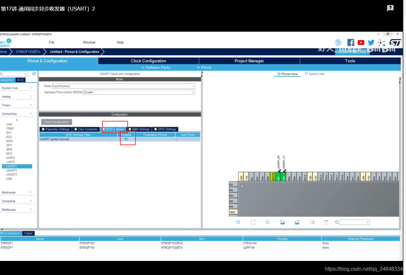This screenshot has height=275, width=406.
Task: Open Software Packs dropdown
Action: click(156, 67)
